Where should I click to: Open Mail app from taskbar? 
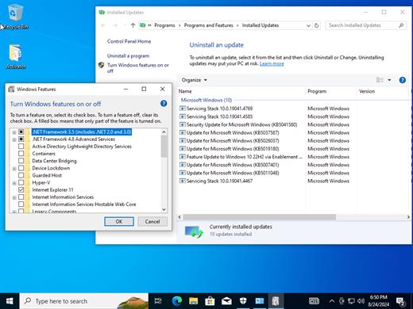tap(226, 301)
